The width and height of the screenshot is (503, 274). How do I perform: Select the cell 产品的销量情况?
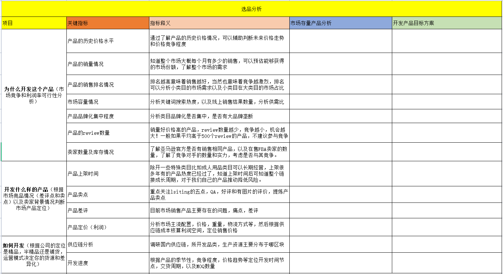point(108,64)
